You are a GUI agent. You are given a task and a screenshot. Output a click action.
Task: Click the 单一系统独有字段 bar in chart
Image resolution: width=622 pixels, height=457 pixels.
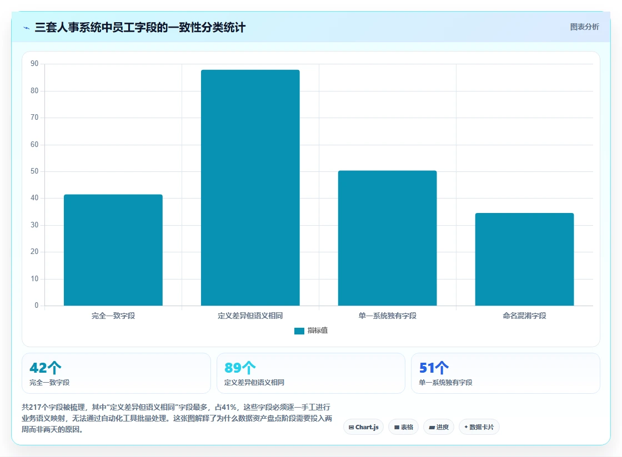click(388, 238)
